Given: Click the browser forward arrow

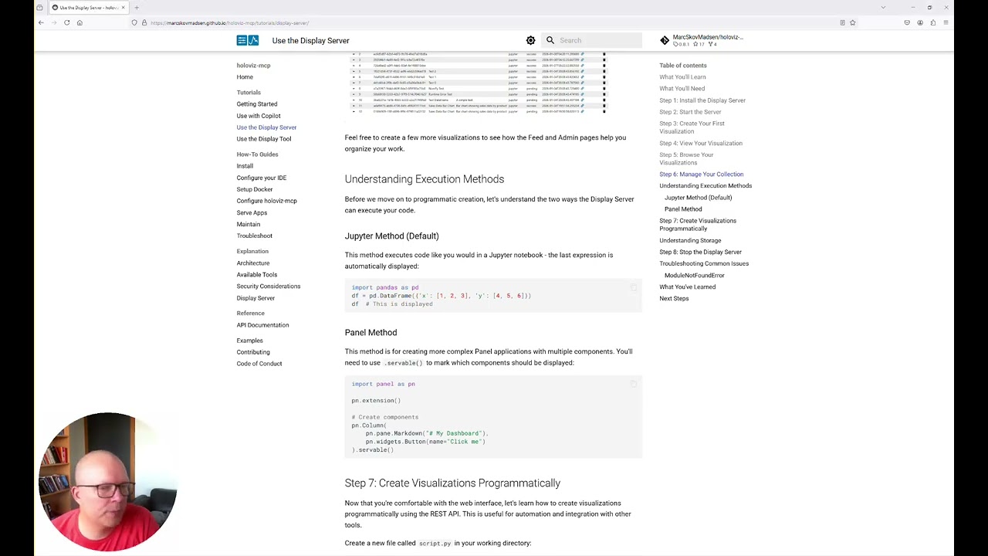Looking at the screenshot, I should coord(54,22).
